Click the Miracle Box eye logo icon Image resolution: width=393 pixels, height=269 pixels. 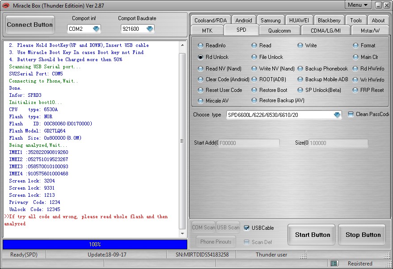pyautogui.click(x=5, y=5)
